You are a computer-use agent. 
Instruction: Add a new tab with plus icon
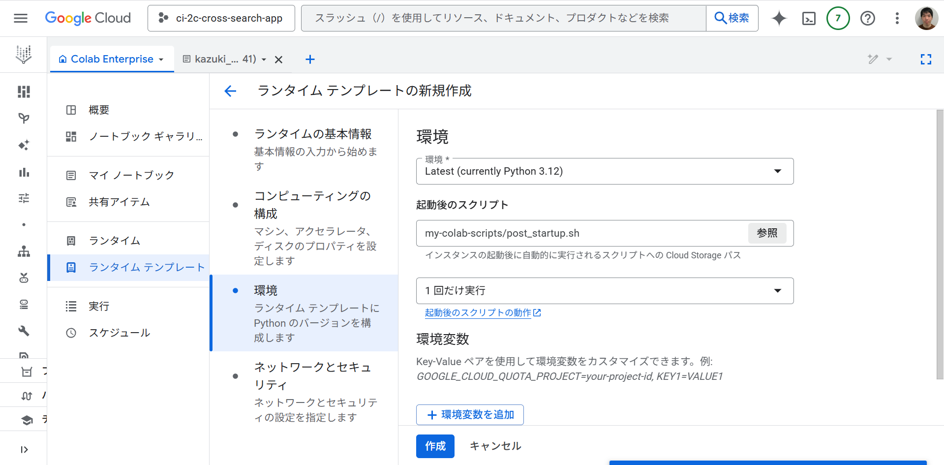[x=310, y=60]
